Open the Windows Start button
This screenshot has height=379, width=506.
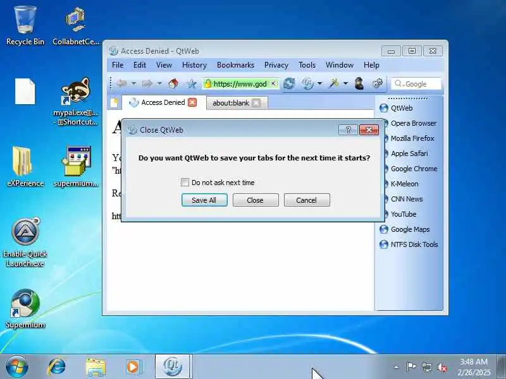(x=17, y=367)
